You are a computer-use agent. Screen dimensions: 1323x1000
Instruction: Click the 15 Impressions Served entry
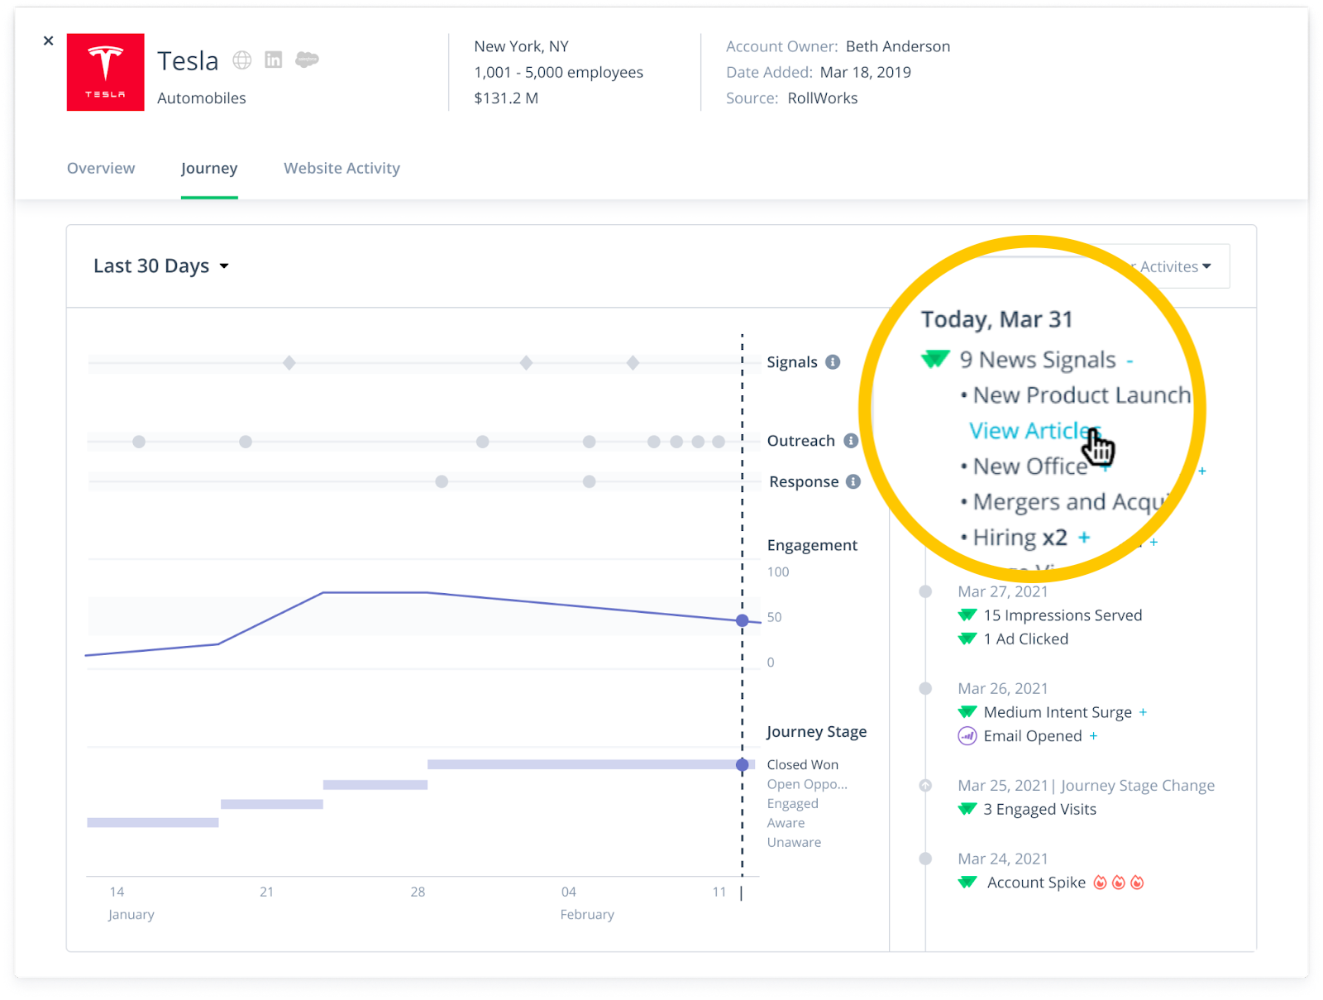(x=1063, y=615)
